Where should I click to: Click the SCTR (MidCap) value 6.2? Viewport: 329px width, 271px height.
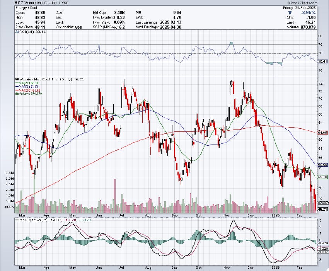pos(122,27)
